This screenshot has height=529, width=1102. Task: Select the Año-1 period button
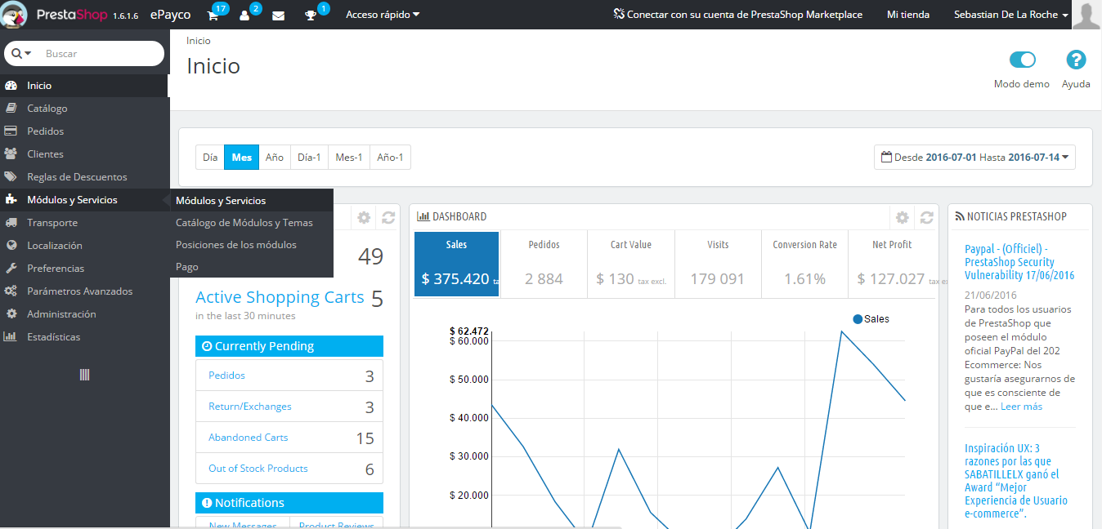390,158
